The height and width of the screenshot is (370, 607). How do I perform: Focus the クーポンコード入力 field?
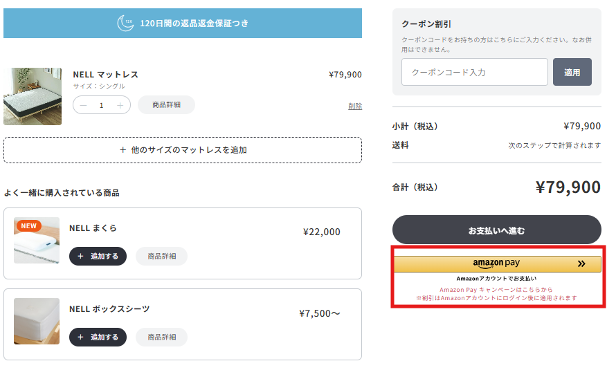[x=475, y=72]
